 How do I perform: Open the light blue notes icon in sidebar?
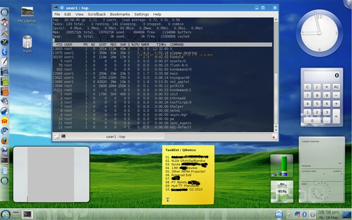tap(4, 171)
